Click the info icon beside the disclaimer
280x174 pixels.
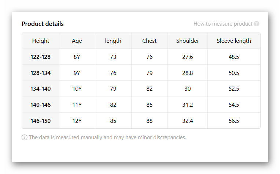[x=25, y=137]
